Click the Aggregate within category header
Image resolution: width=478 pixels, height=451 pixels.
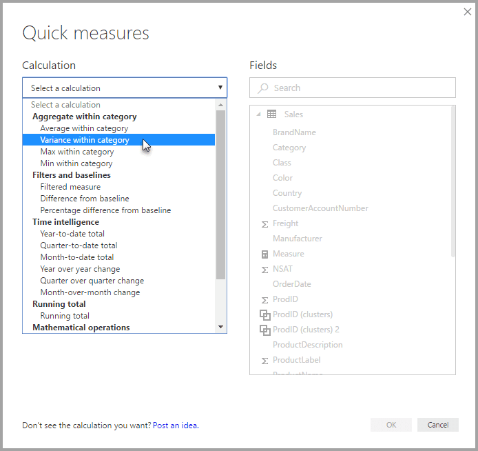coord(85,117)
